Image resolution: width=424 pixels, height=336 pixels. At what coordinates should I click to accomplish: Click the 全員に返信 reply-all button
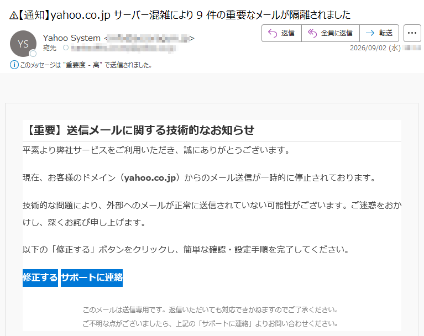pos(331,33)
